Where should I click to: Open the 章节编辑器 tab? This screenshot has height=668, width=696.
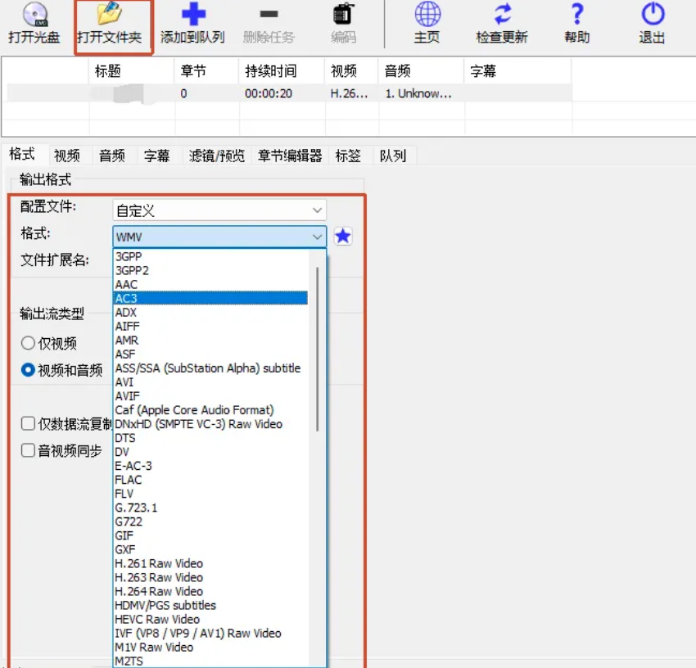[291, 156]
